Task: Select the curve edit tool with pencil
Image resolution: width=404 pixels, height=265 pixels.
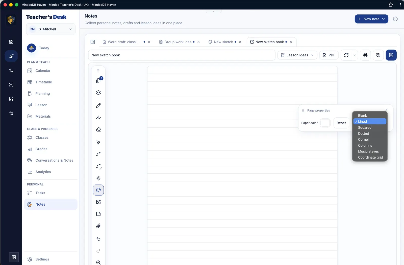Action: [98, 166]
